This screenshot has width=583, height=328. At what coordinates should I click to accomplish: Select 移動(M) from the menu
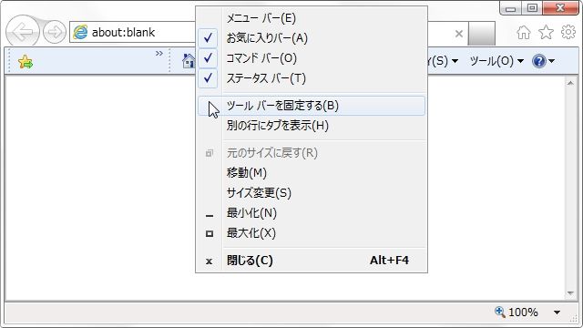tap(312, 173)
